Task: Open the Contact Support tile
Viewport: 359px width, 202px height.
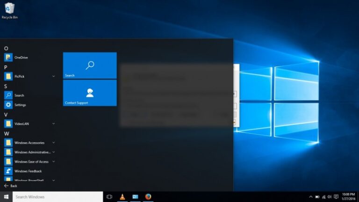Action: 90,93
